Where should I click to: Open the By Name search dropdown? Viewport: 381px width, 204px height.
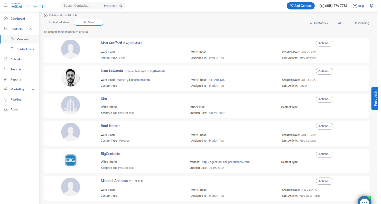coord(110,6)
